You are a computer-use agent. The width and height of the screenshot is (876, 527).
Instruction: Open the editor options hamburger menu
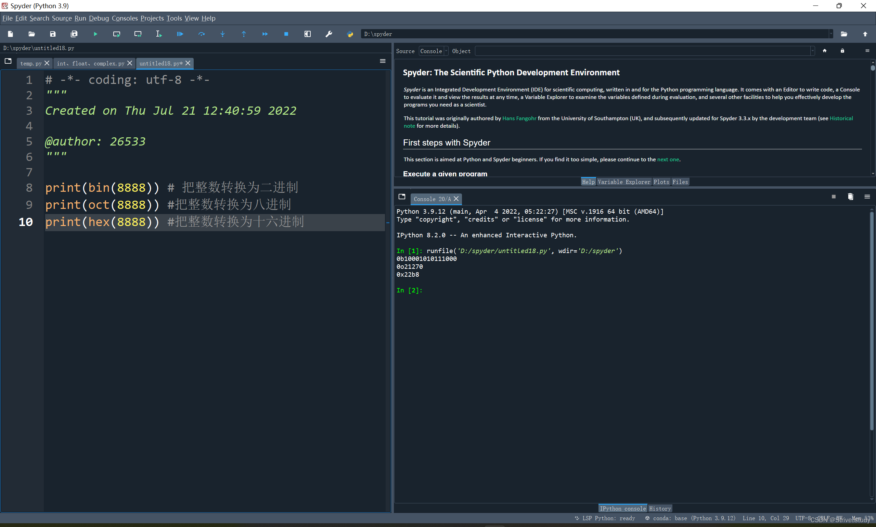[x=382, y=61]
